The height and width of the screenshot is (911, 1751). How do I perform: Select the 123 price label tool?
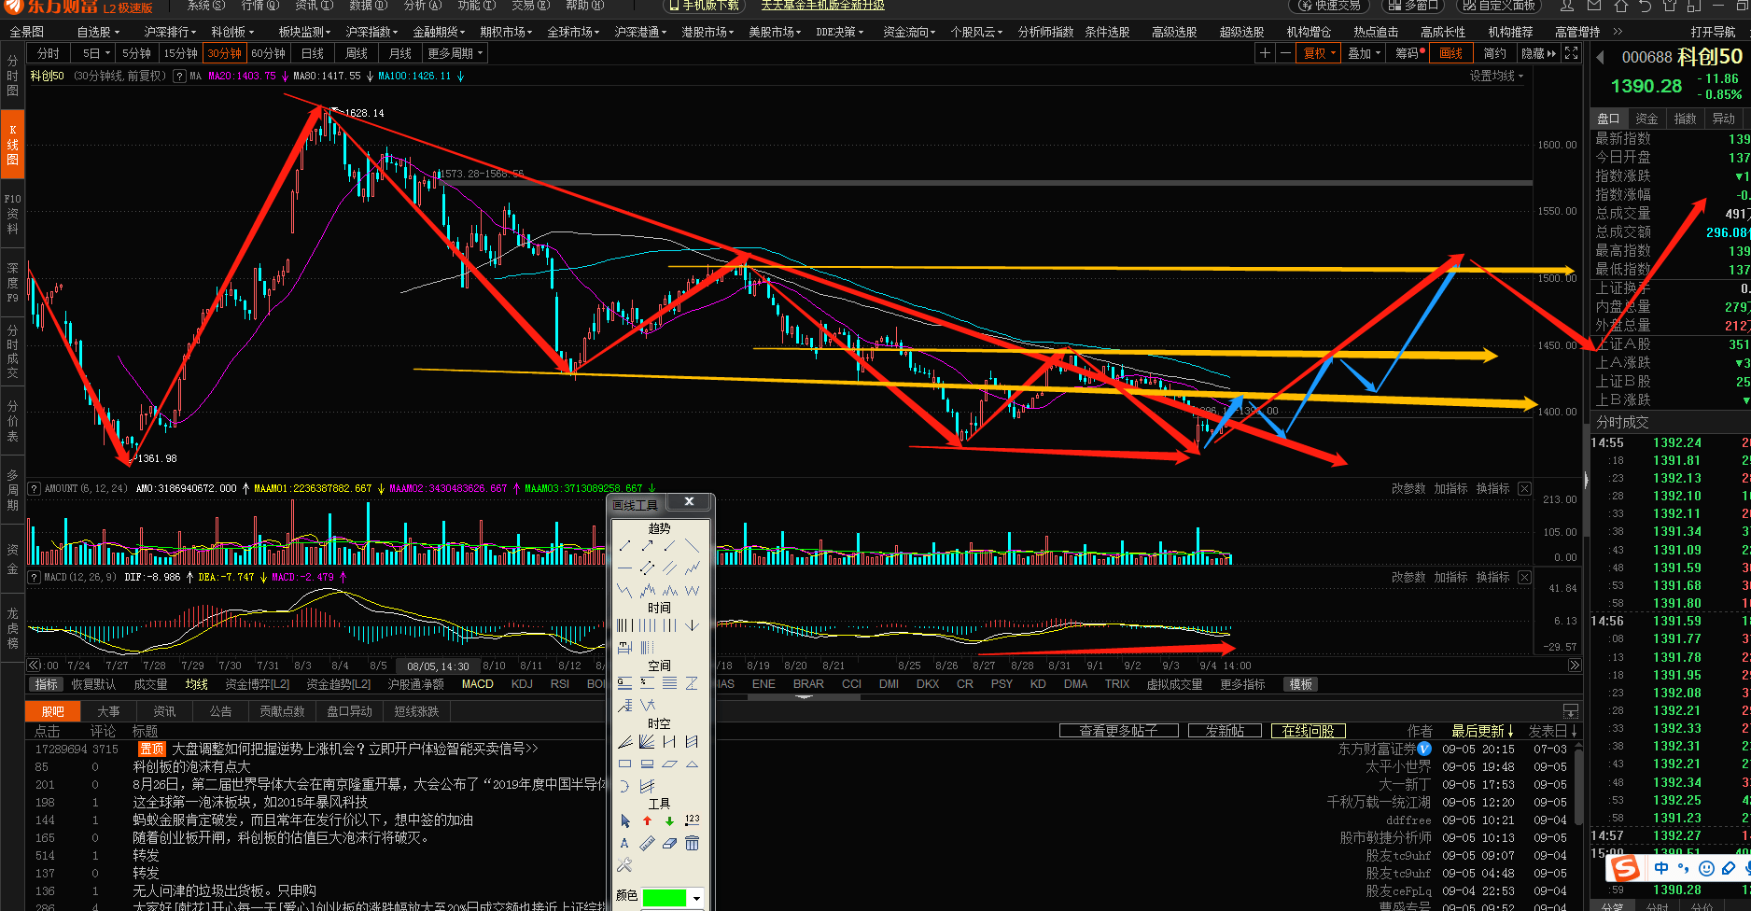tap(692, 820)
